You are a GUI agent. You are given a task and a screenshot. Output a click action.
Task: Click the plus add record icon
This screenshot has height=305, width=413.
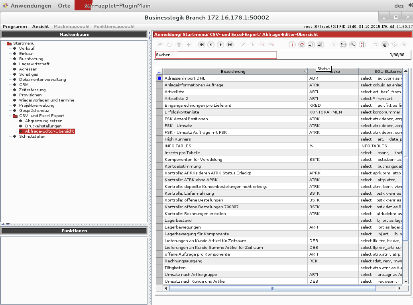(x=189, y=45)
